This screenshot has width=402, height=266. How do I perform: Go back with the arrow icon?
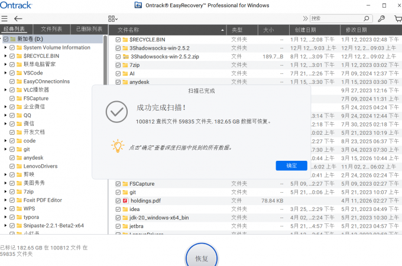(x=18, y=18)
